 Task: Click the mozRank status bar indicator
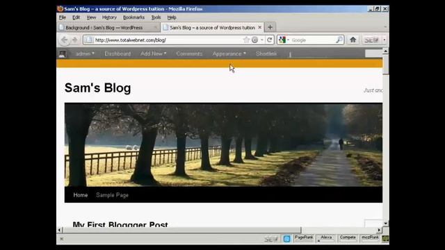[370, 238]
